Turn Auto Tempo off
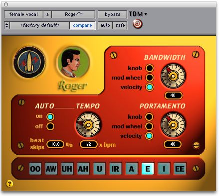This screenshot has height=196, width=220. click(x=50, y=126)
